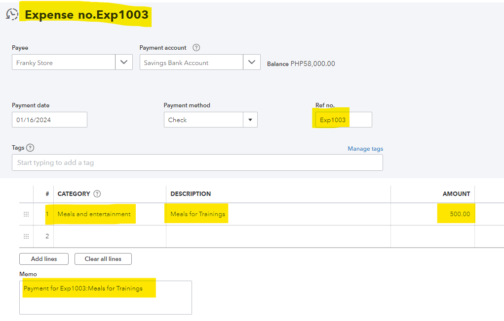504x321 pixels.
Task: Grab the drag handle for line 2
Action: click(26, 236)
